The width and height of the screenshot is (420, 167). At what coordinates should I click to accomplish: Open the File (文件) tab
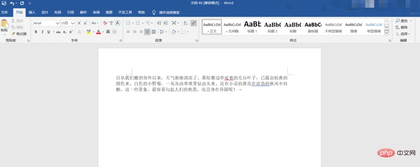pos(5,13)
